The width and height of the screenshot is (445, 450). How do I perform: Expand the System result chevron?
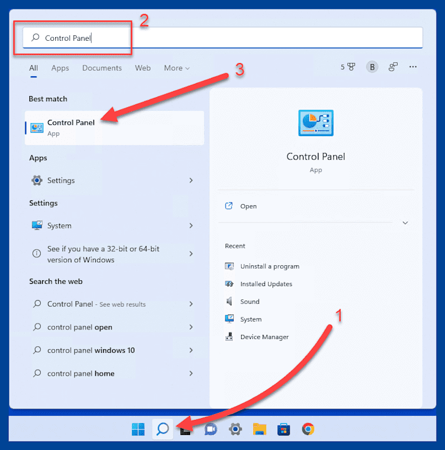tap(191, 226)
